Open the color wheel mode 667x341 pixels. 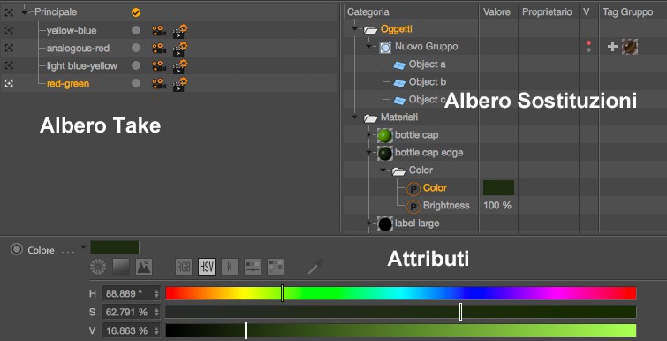tap(98, 267)
